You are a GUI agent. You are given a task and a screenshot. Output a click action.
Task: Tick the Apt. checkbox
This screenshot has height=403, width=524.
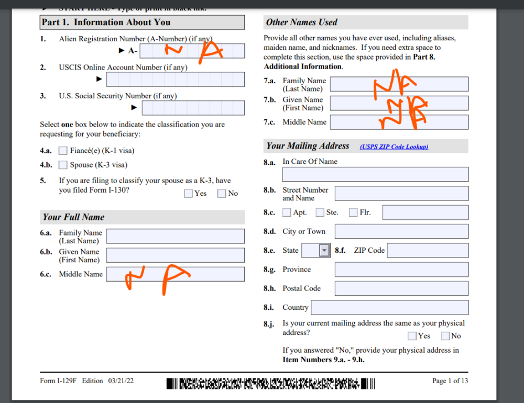tap(287, 212)
